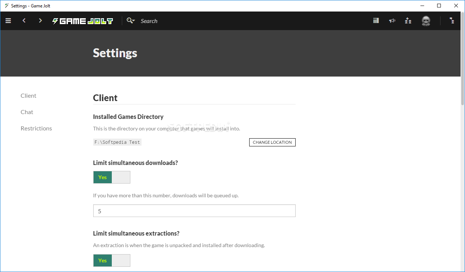Click the F:\Softpedia Test directory path
Screen dimensions: 465x272
(117, 142)
